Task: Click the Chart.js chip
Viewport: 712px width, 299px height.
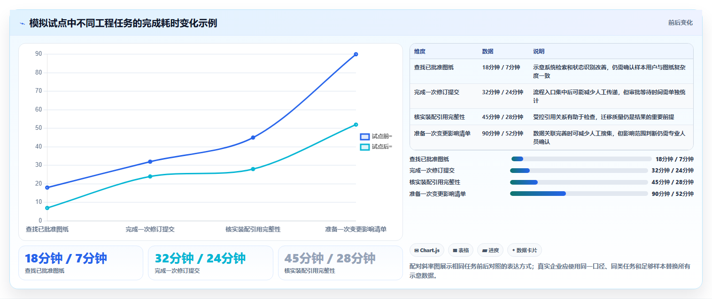Action: click(427, 250)
